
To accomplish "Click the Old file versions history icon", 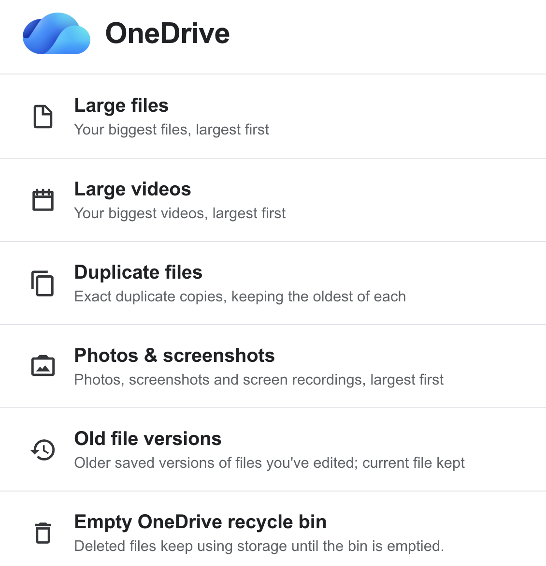I will 43,450.
